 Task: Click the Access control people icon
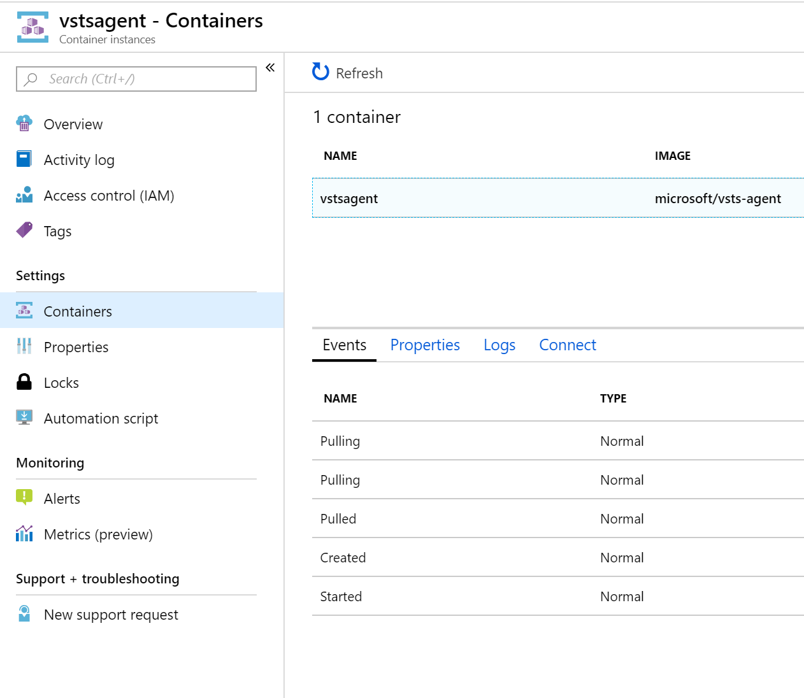pos(24,195)
